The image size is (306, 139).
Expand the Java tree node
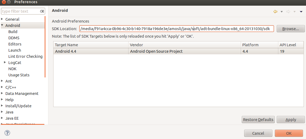pos(2,112)
